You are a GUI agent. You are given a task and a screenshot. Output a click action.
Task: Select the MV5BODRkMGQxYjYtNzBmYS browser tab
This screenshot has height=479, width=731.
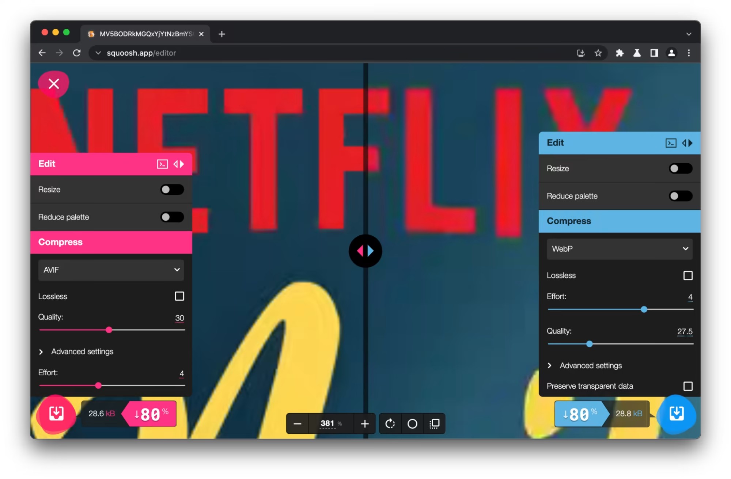145,34
